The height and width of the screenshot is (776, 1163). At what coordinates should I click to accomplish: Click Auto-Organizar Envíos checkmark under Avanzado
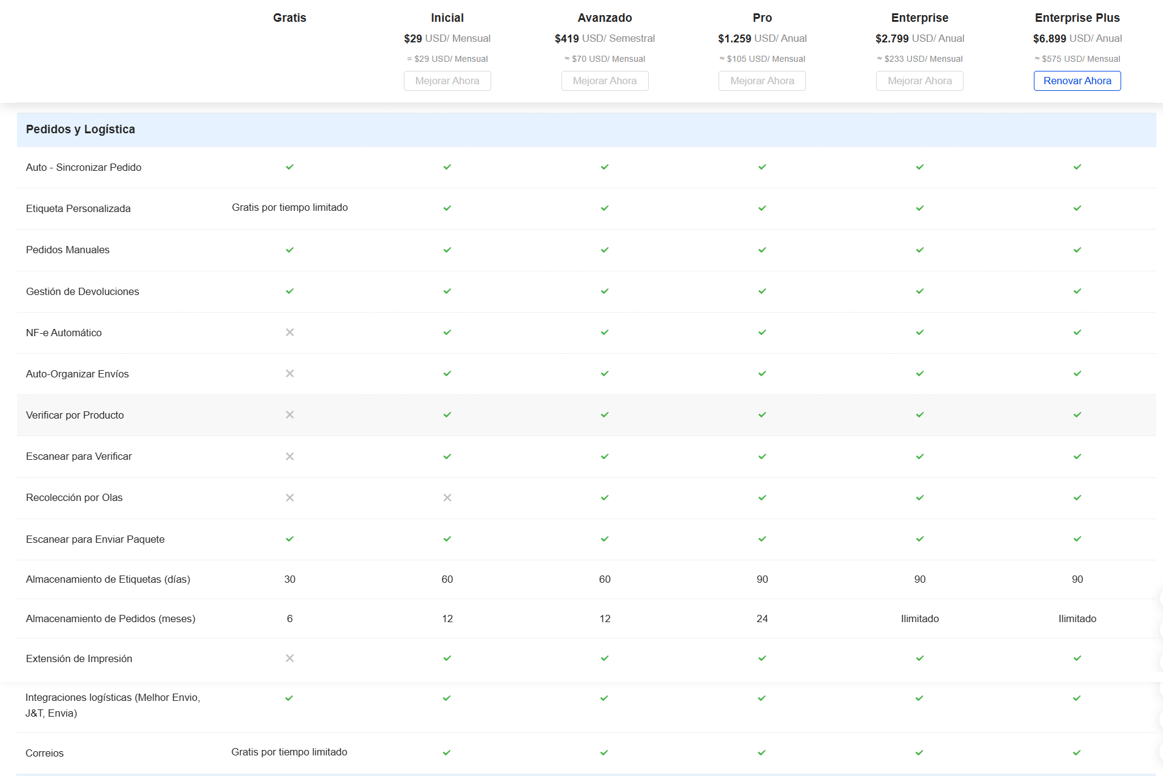[605, 374]
